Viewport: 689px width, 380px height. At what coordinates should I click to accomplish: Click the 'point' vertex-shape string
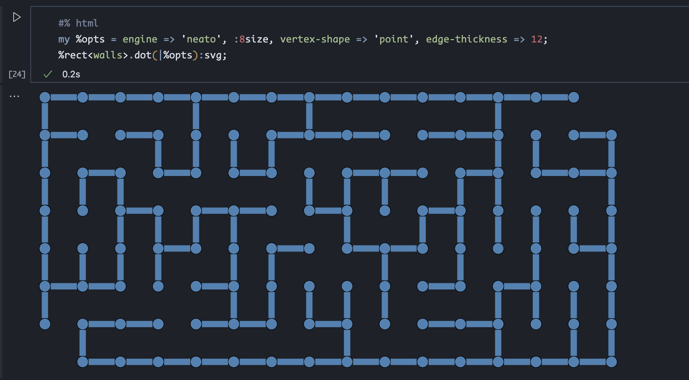tap(393, 39)
